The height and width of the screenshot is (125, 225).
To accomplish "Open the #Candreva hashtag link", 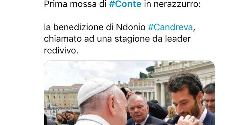I will pyautogui.click(x=170, y=27).
